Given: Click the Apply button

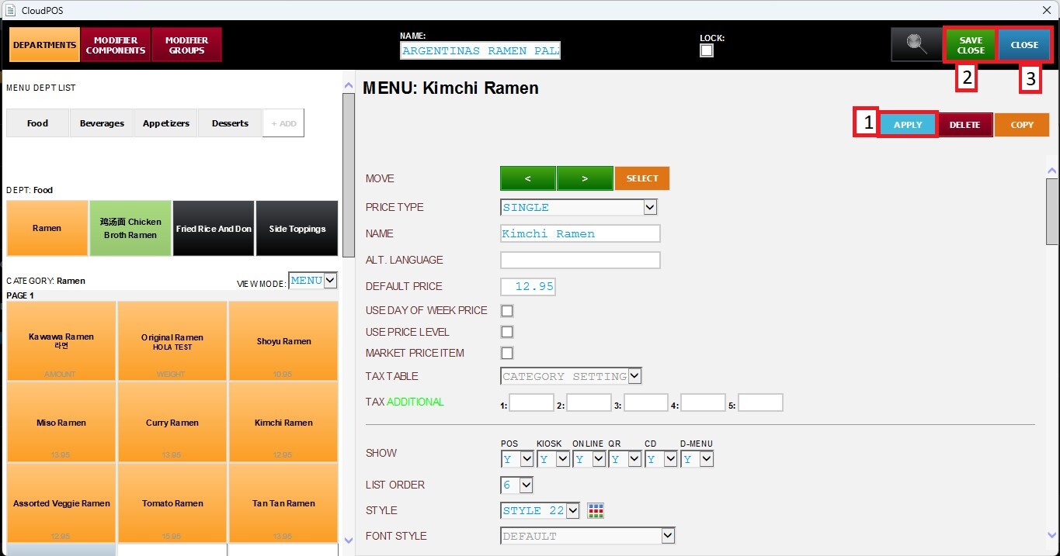Looking at the screenshot, I should pos(908,125).
